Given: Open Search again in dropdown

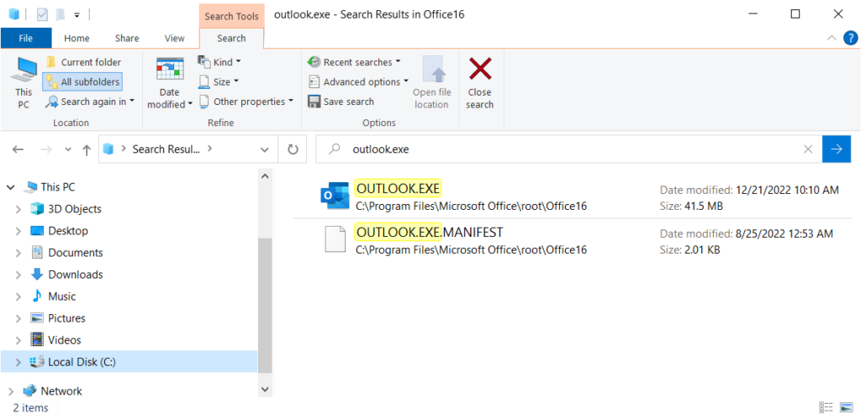Looking at the screenshot, I should (90, 102).
